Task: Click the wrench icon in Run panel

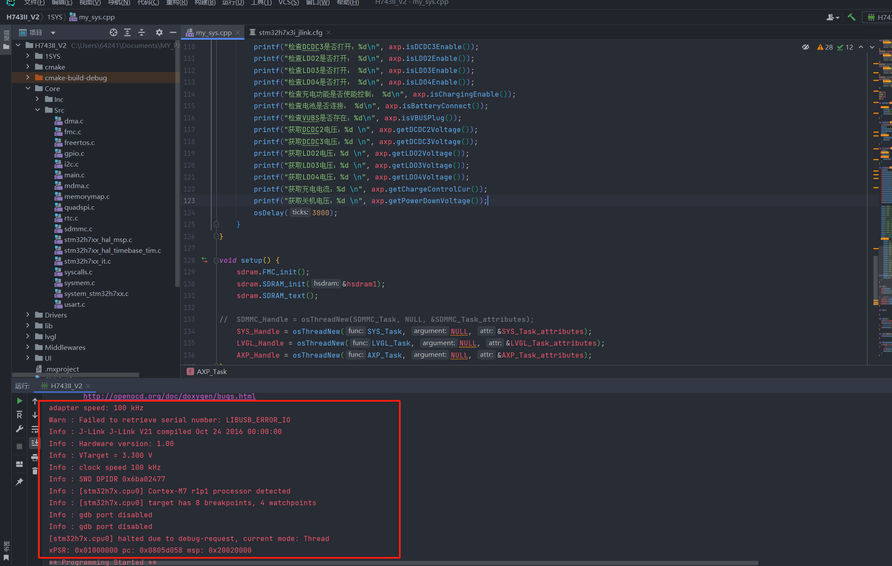Action: (19, 429)
